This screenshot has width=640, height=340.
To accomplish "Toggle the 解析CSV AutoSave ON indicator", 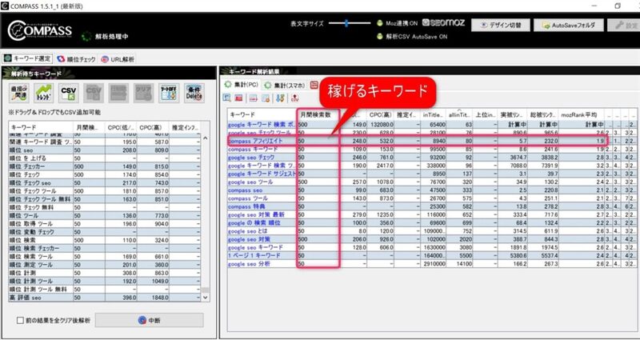I will pos(380,36).
